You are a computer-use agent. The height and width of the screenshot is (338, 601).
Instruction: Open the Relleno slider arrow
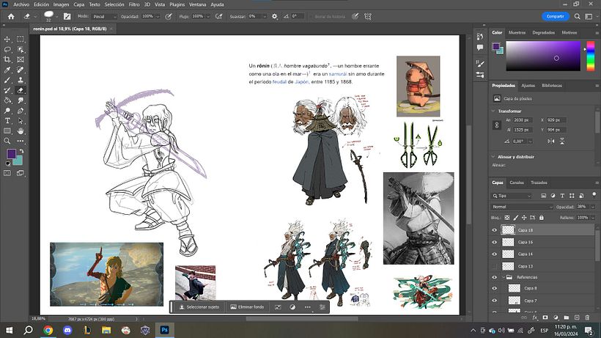point(593,218)
